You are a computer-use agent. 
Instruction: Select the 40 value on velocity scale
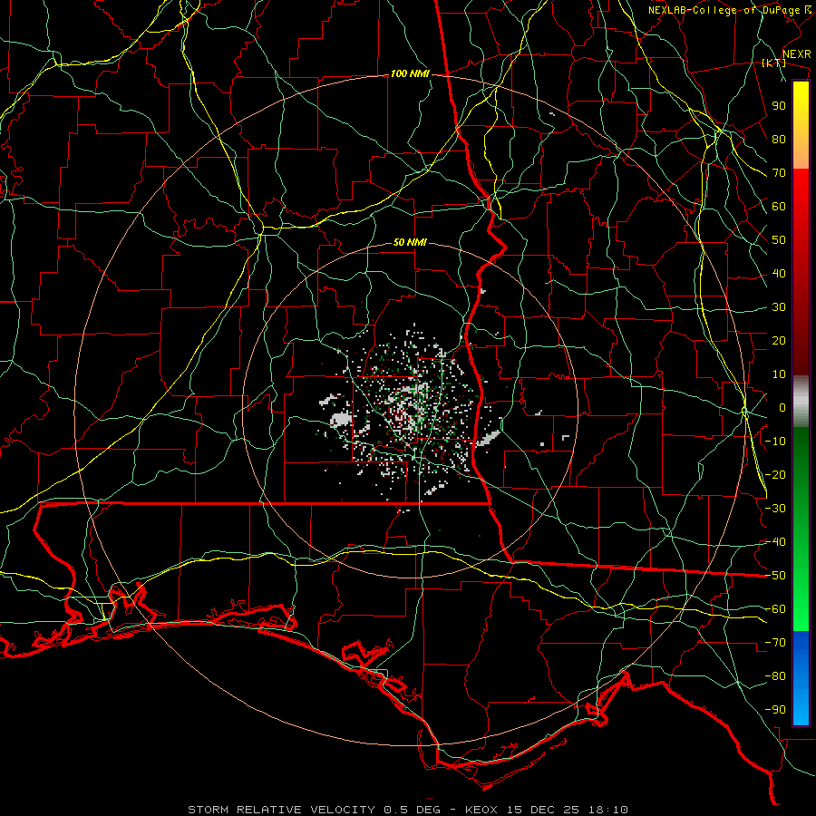click(x=779, y=274)
